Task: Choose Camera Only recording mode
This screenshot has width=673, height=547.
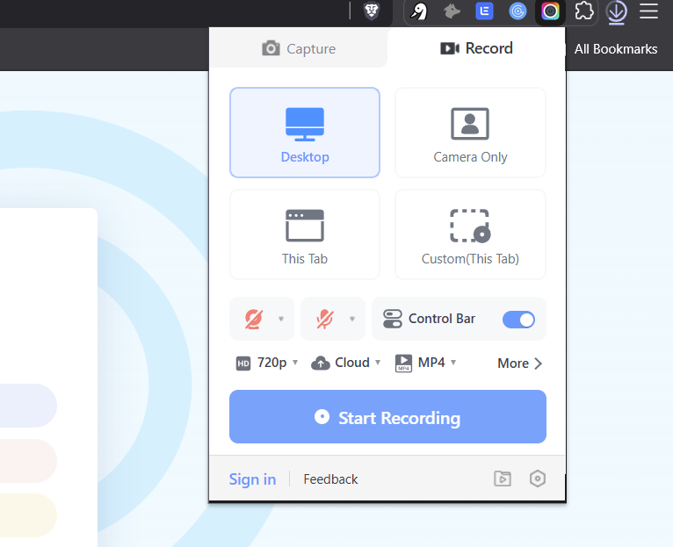Action: (x=470, y=133)
